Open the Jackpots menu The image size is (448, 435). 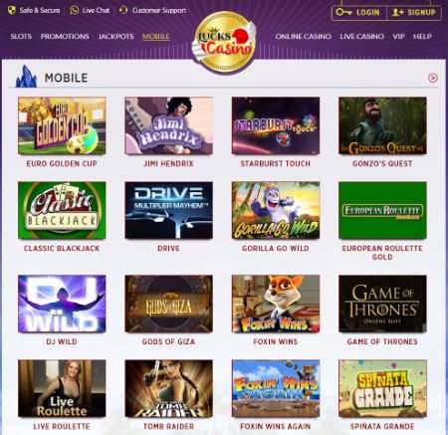coord(116,37)
